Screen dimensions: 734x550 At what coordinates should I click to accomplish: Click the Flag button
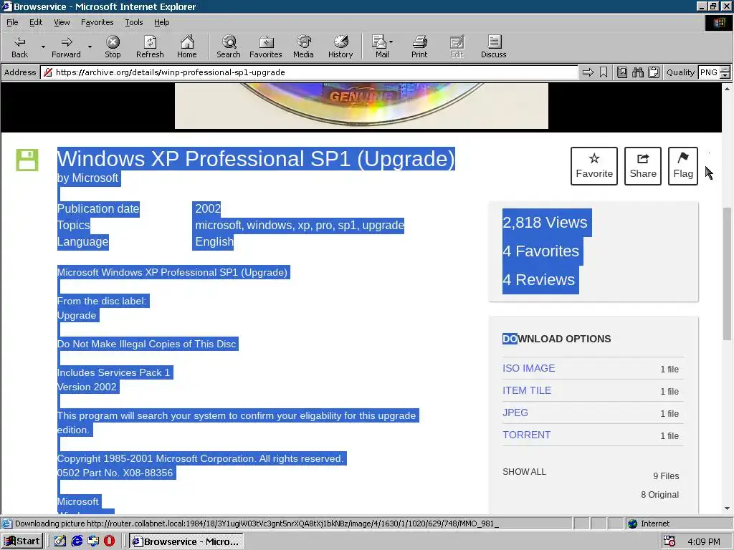point(683,166)
